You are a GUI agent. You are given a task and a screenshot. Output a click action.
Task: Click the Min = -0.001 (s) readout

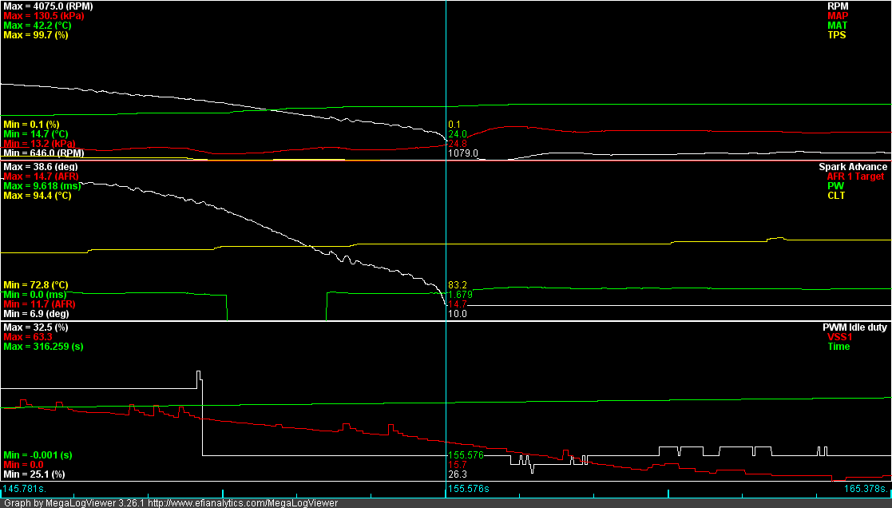[38, 455]
